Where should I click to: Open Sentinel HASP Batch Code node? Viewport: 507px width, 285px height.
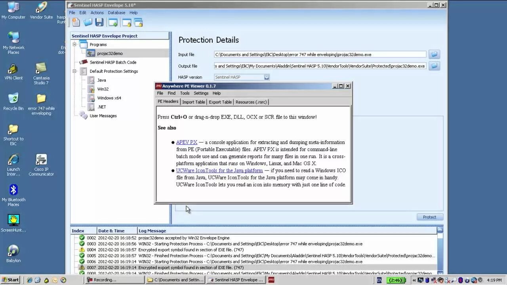click(x=113, y=62)
